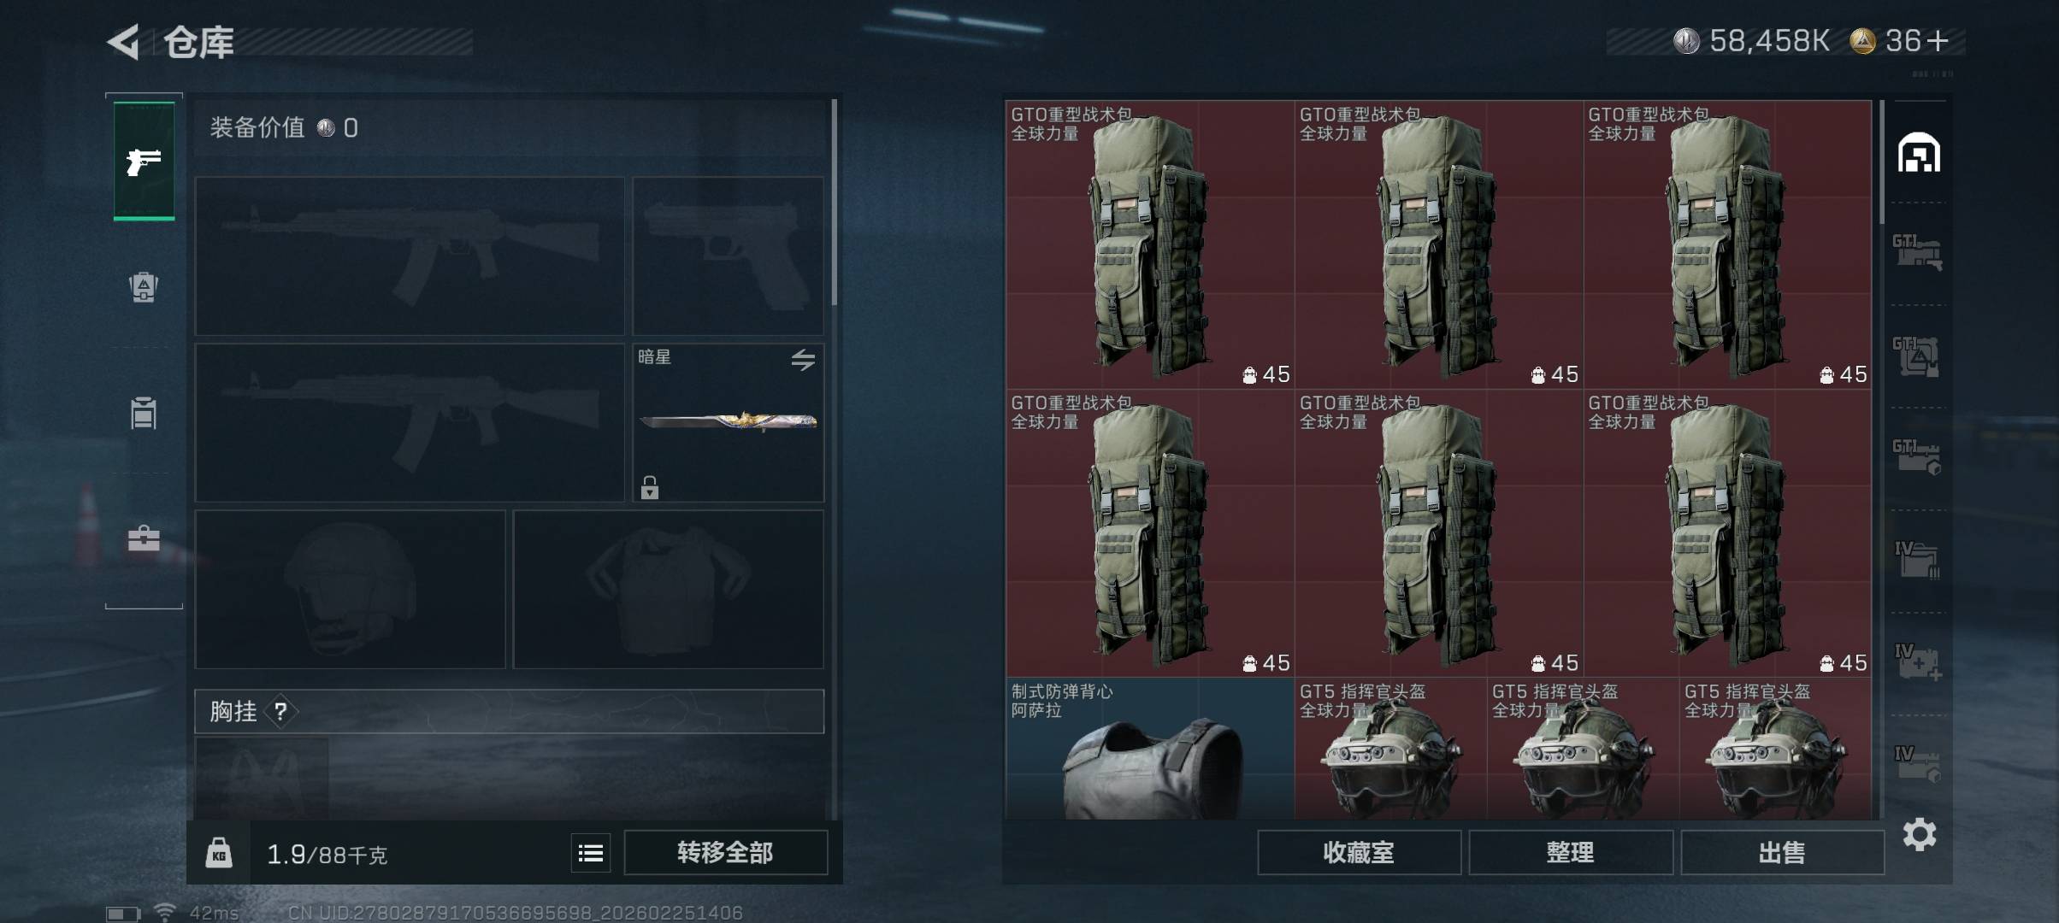Toggle the lock icon on 暗星 slot

click(x=650, y=487)
